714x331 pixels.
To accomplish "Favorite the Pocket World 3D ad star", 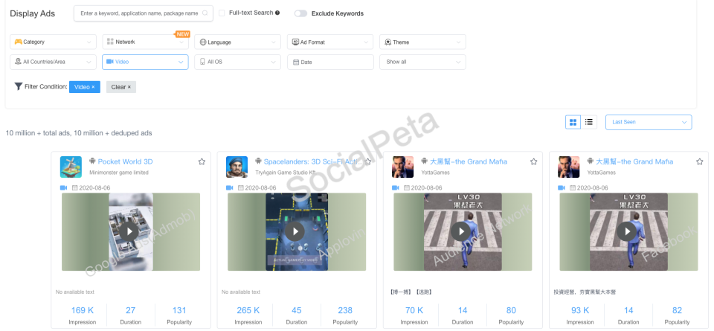I will pyautogui.click(x=202, y=161).
